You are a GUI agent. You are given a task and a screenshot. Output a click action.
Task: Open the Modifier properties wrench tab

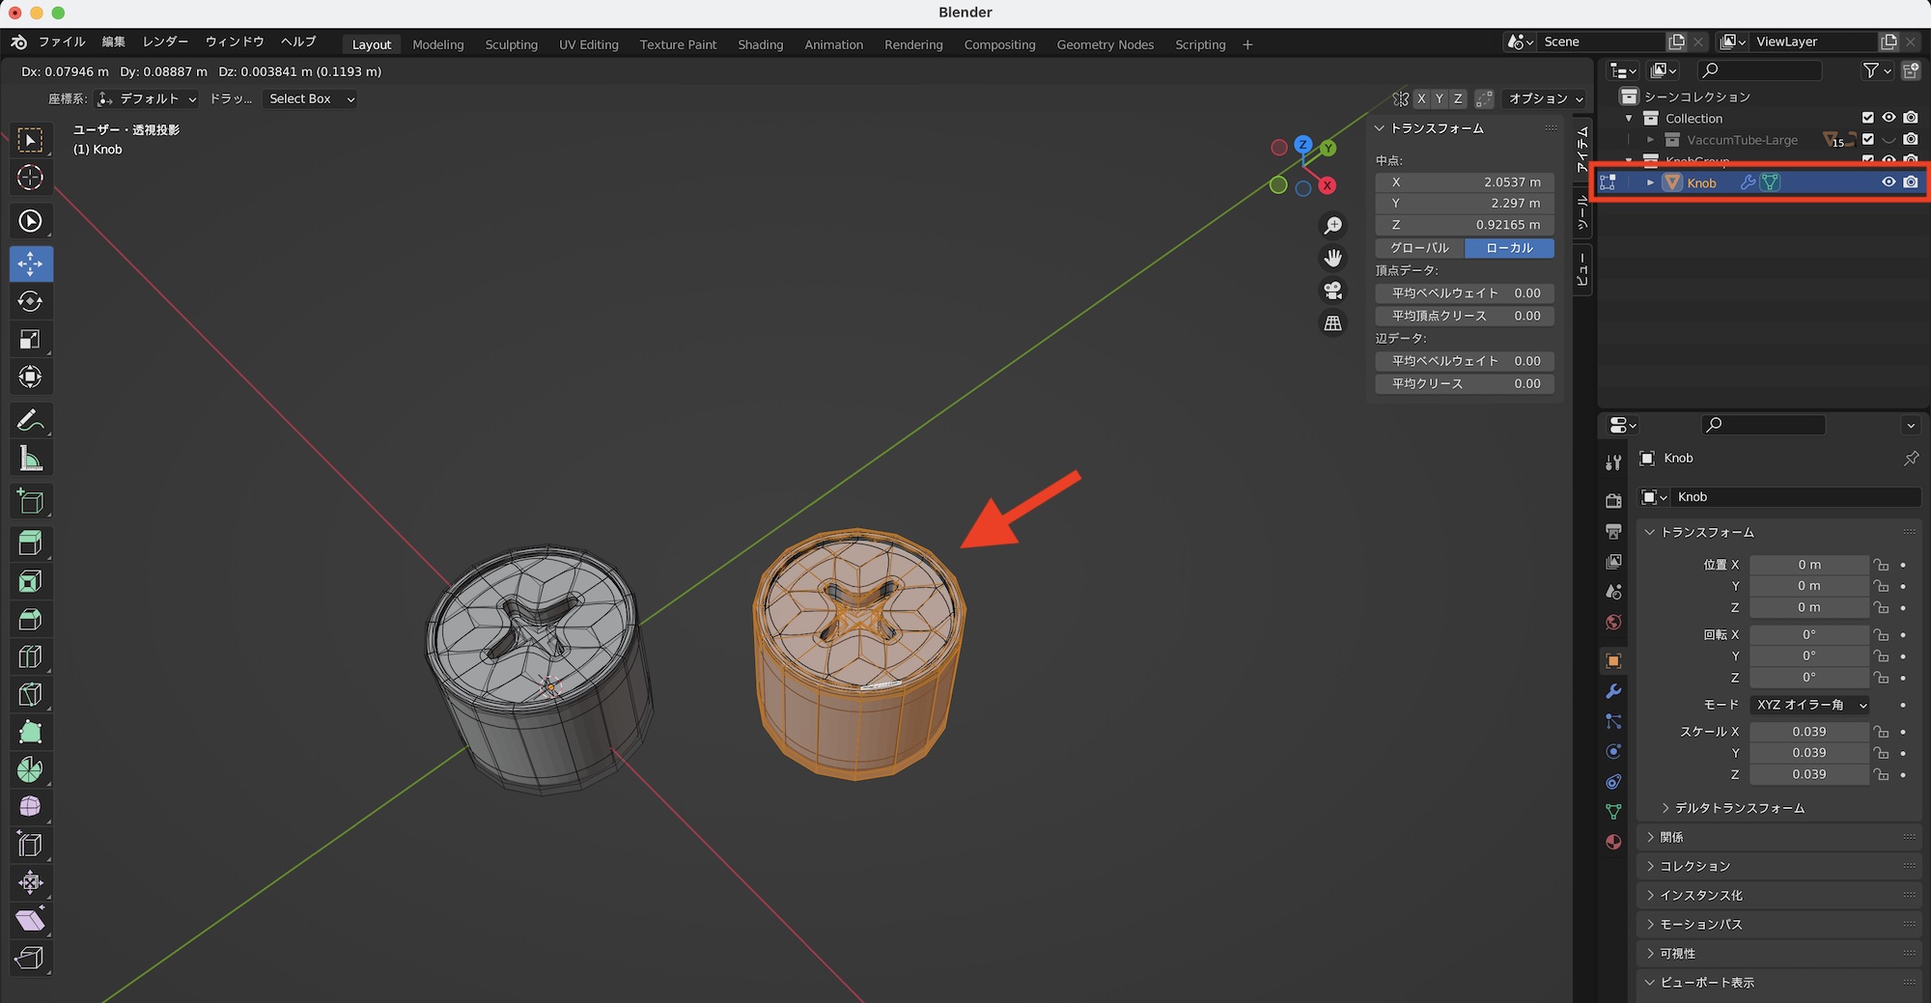tap(1613, 691)
